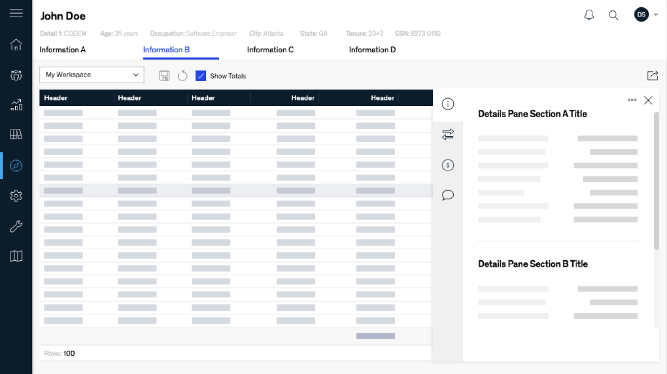Click the wrench tools sidebar icon
This screenshot has width=667, height=374.
pos(16,226)
